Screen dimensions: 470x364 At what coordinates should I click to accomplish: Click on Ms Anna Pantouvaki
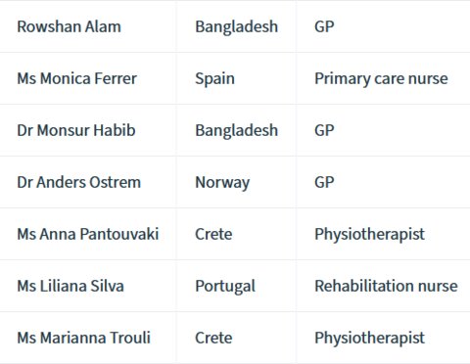pos(88,234)
